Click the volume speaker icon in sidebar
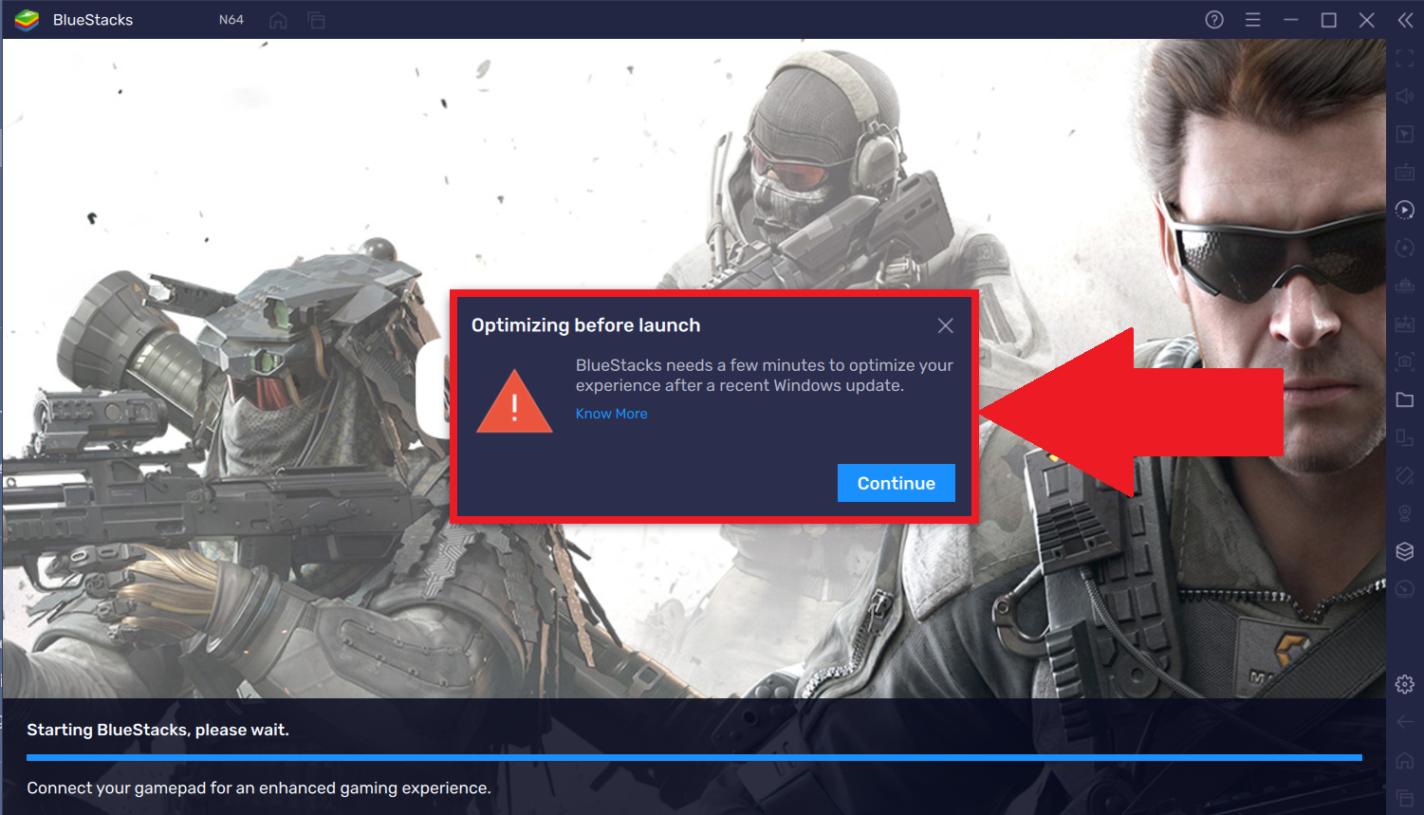This screenshot has width=1424, height=815. coord(1405,96)
